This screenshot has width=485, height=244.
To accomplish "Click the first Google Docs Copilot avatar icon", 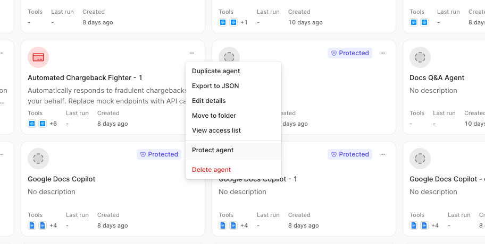I will 38,159.
